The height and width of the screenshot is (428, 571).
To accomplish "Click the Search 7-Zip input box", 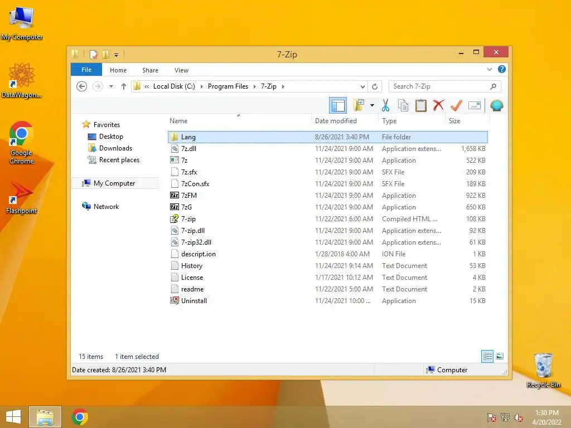I will click(x=444, y=86).
